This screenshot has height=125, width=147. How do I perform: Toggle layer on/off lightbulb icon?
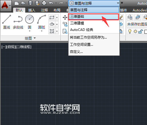130,31
